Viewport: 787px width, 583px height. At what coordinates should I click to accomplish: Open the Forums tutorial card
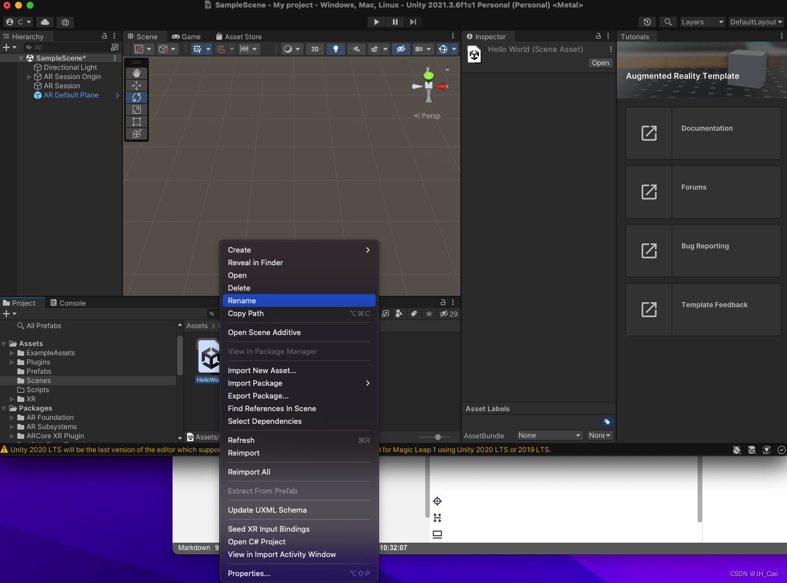coord(703,192)
